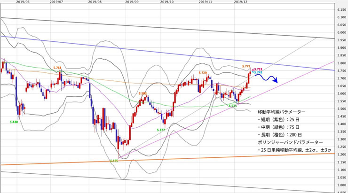Viewport: 348px width, 193px height.
Task: Click the 5.430 low price label
Action: tap(14, 122)
